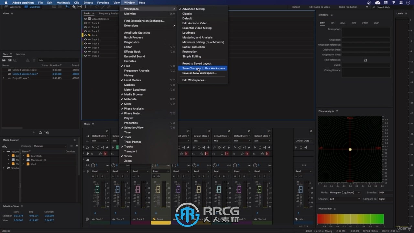The width and height of the screenshot is (414, 233).
Task: Switch to the Waveform editor view
Action: pos(13,7)
